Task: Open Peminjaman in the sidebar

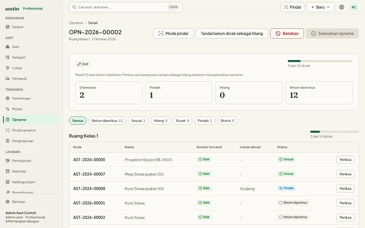Action: [x=31, y=161]
